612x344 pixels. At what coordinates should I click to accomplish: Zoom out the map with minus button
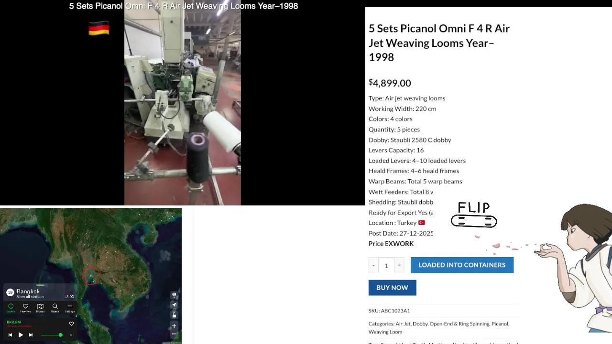coord(174,334)
